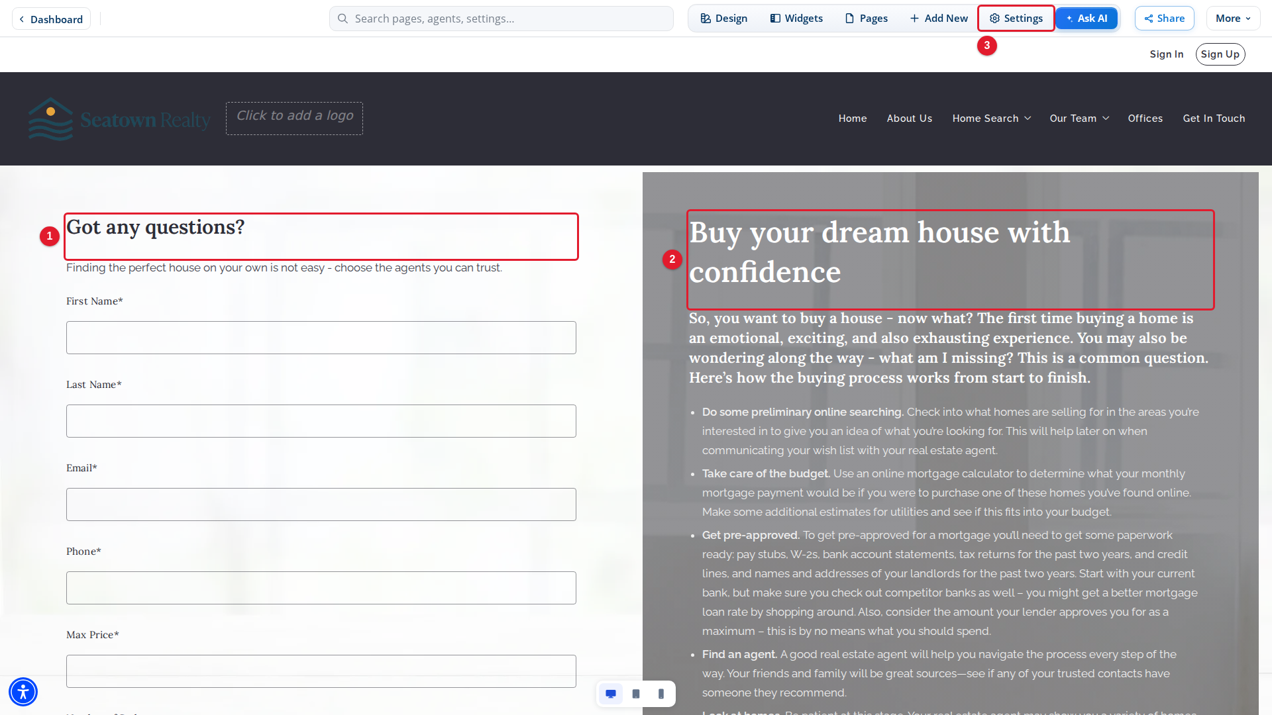The height and width of the screenshot is (715, 1272).
Task: Open the Get In Touch nav item
Action: (1214, 119)
